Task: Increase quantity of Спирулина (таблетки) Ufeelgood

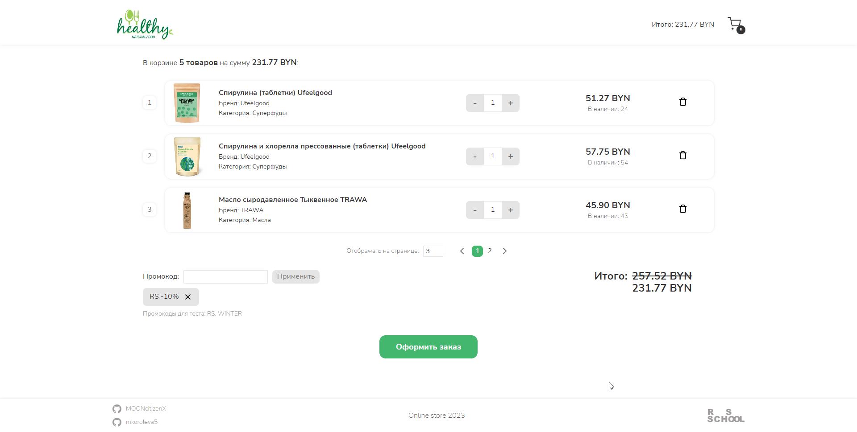Action: click(511, 103)
